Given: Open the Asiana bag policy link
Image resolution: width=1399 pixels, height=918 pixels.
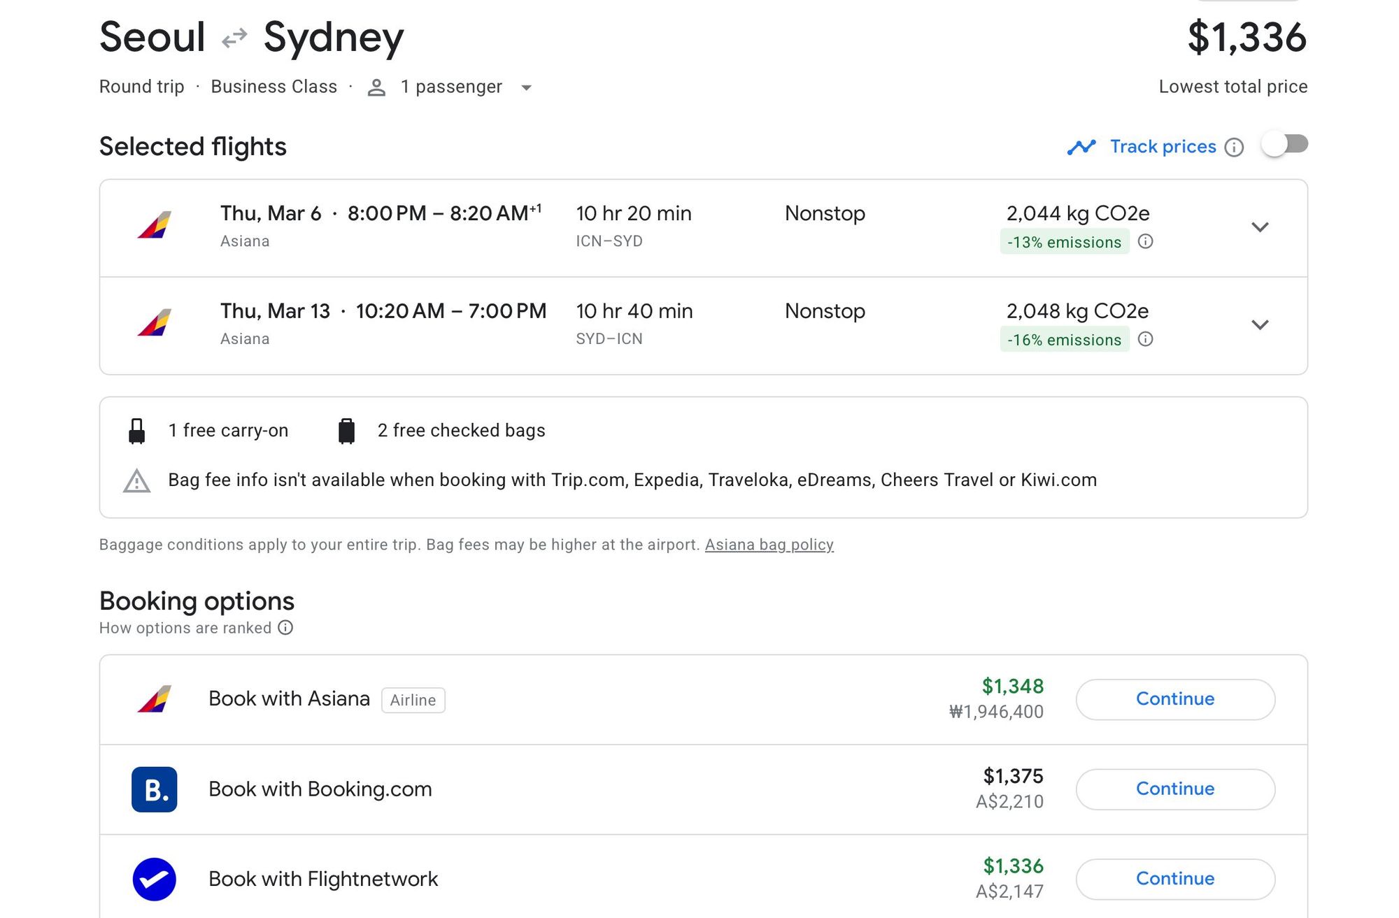Looking at the screenshot, I should click(769, 545).
